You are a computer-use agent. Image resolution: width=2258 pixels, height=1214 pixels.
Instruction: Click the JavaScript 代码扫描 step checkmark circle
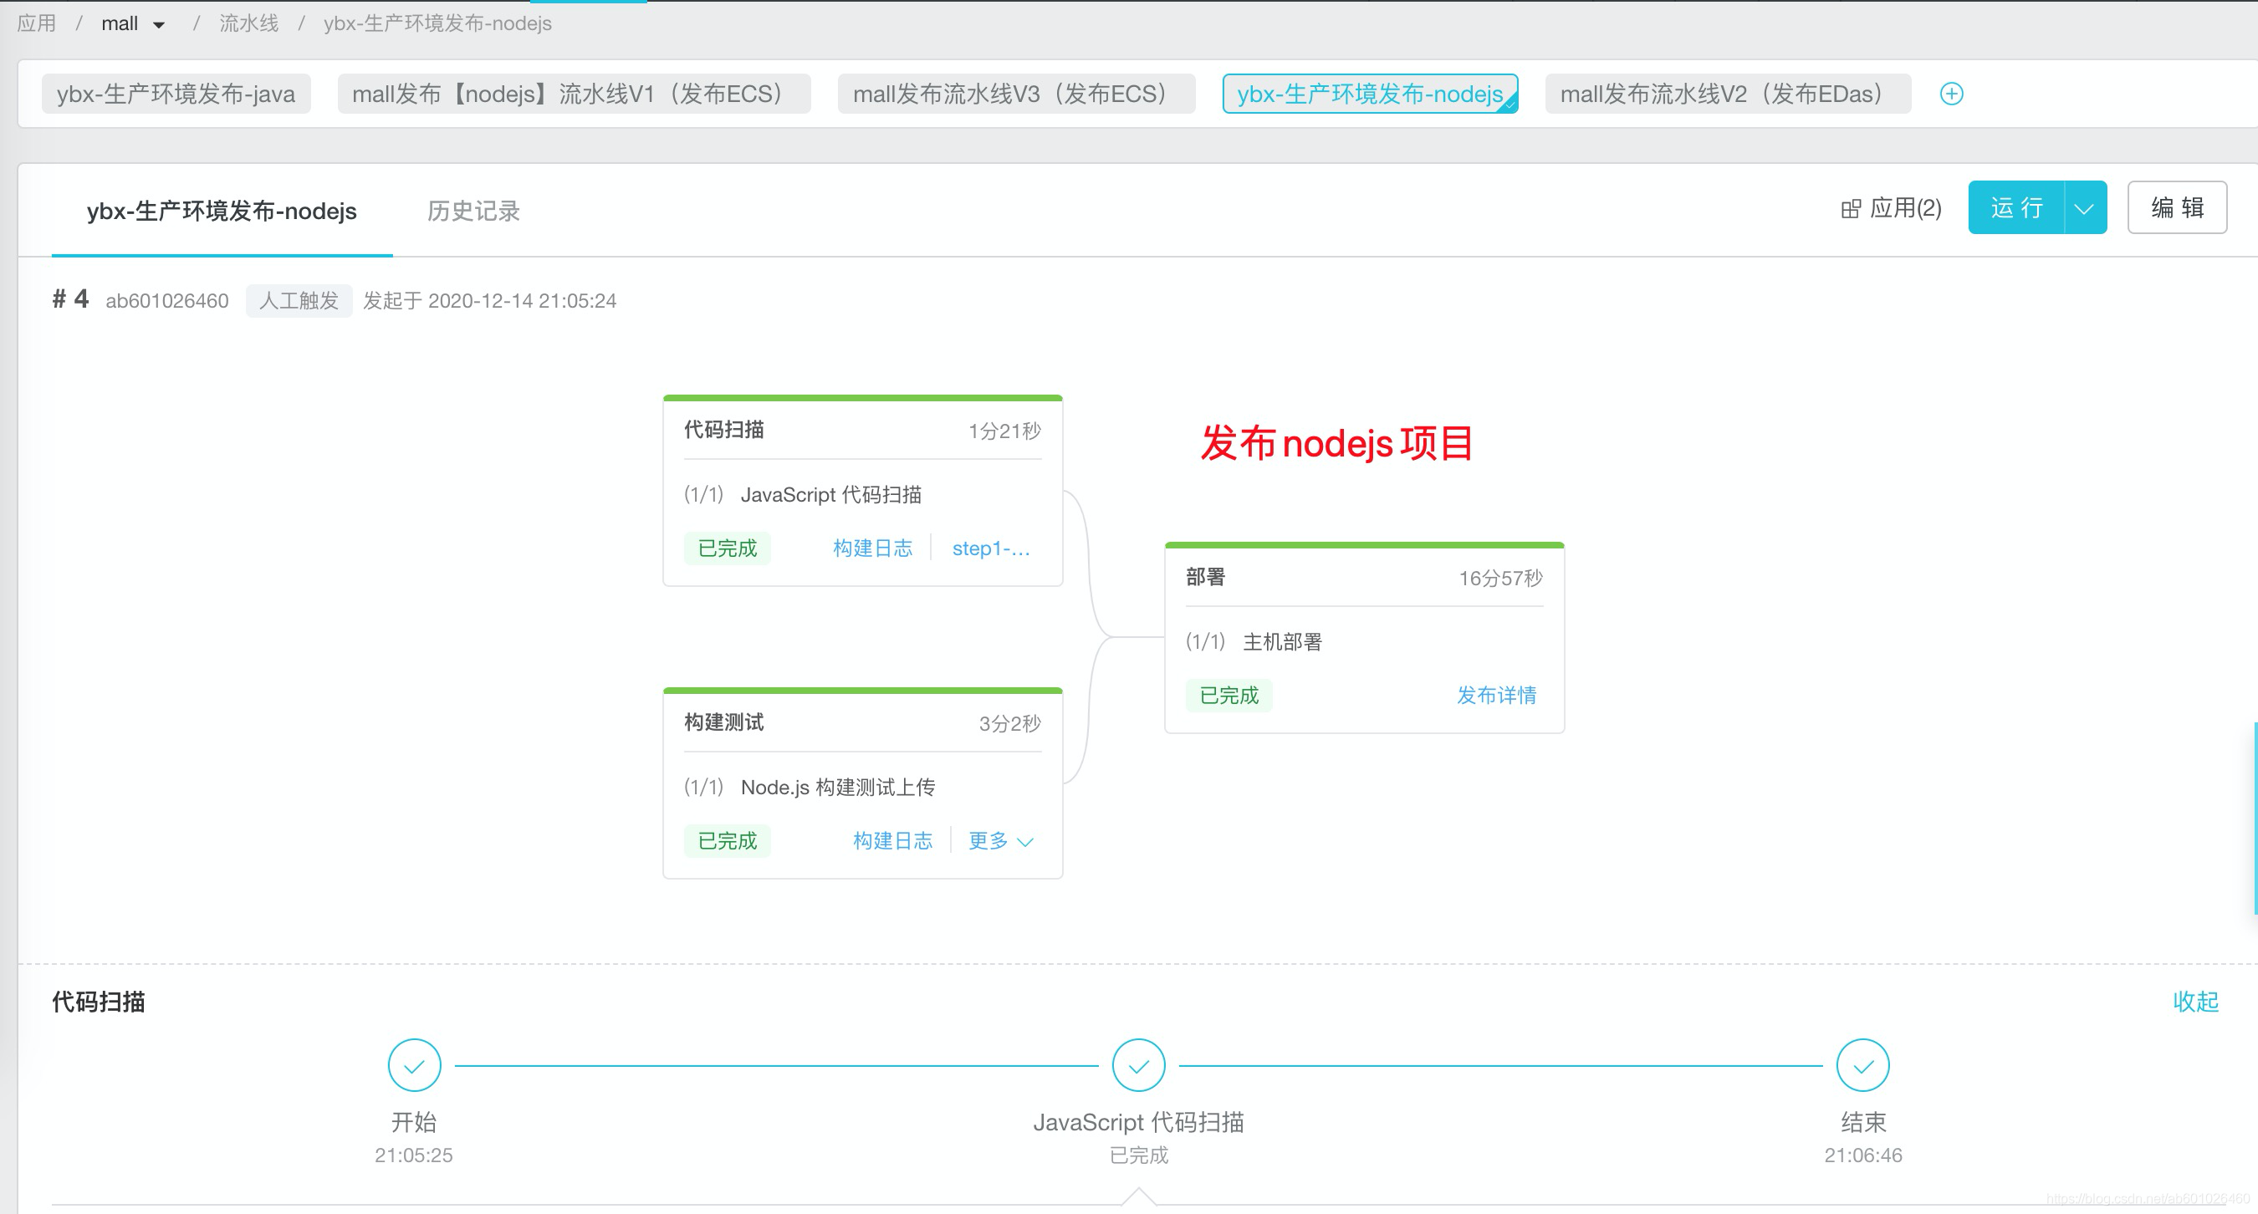point(1137,1065)
